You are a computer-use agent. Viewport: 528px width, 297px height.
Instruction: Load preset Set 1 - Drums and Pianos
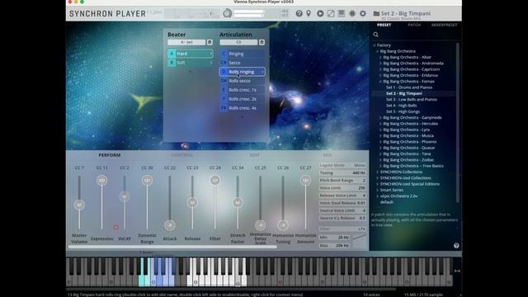click(409, 87)
